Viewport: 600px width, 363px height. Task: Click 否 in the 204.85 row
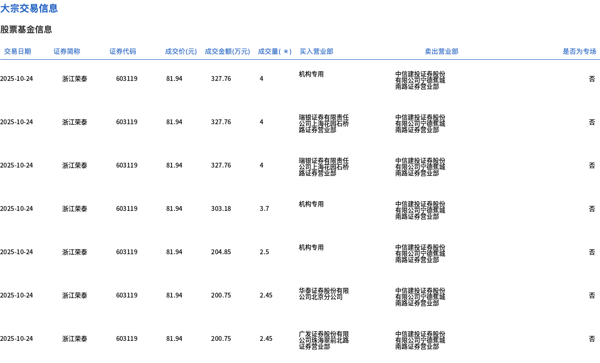click(x=592, y=252)
